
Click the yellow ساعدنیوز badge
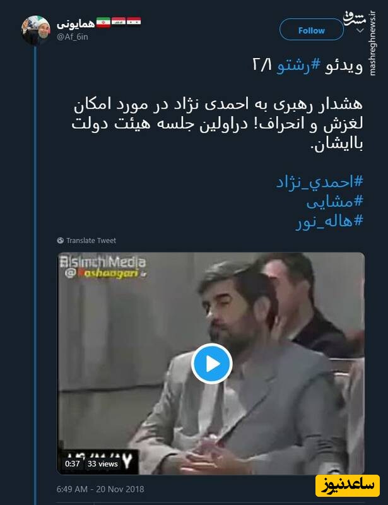(348, 485)
